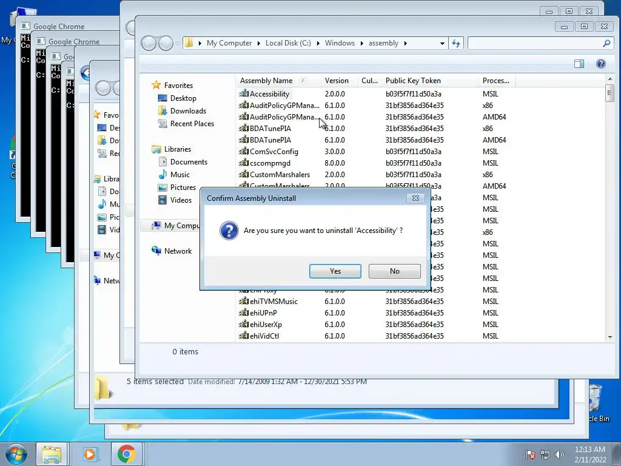Open the Windows Start button
Image resolution: width=621 pixels, height=466 pixels.
[15, 454]
